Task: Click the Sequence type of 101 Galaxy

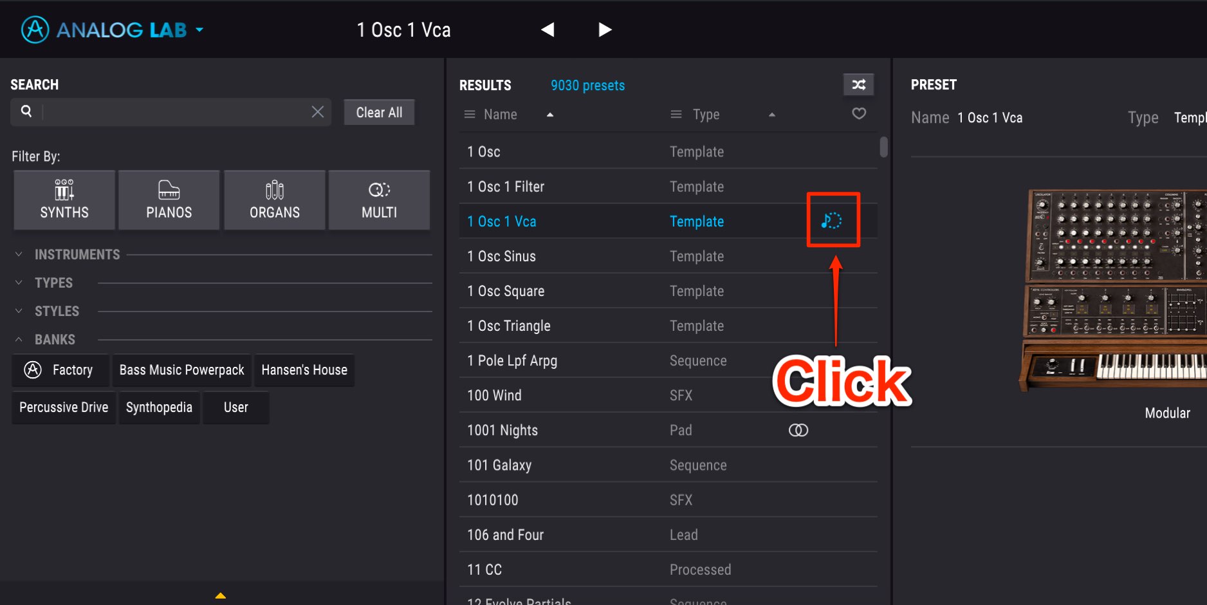Action: (698, 465)
